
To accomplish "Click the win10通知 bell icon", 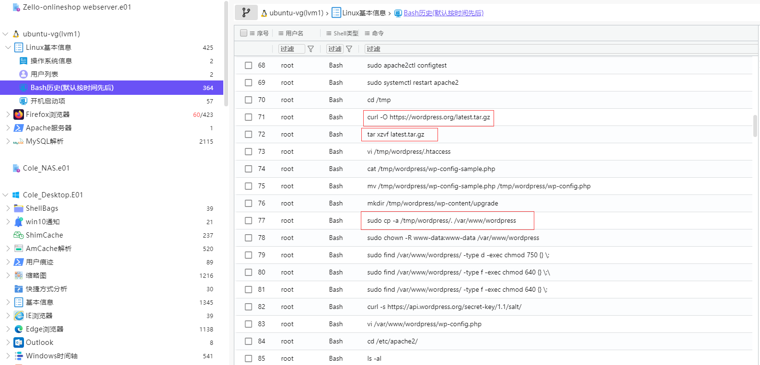I will click(19, 222).
